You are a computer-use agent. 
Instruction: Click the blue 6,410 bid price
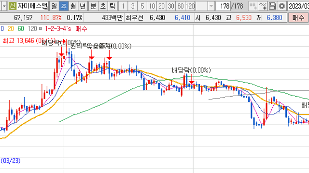(183, 18)
